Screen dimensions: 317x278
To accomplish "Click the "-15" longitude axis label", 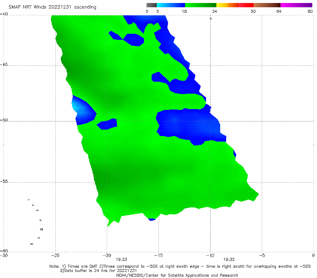I will (158, 255).
